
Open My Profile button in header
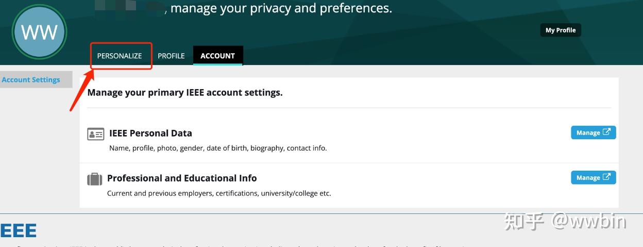pos(561,30)
